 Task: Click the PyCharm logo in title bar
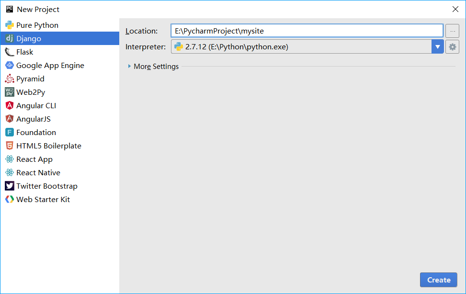tap(10, 9)
